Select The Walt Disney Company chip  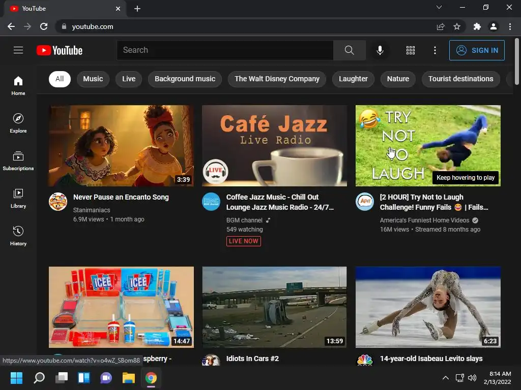[277, 79]
